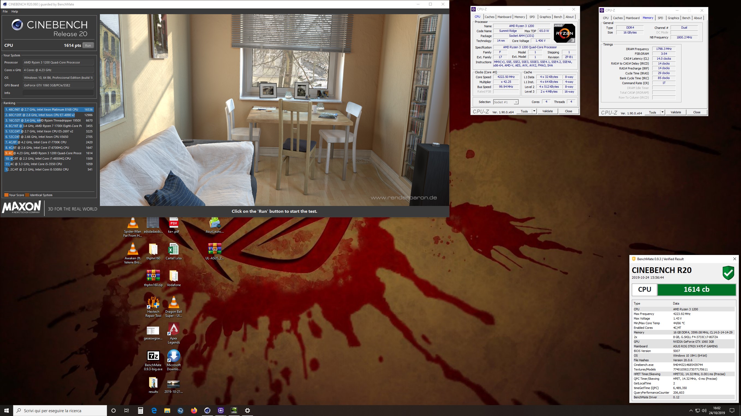741x416 pixels.
Task: Open Caches tab in left CPU-Z window
Action: pos(490,17)
